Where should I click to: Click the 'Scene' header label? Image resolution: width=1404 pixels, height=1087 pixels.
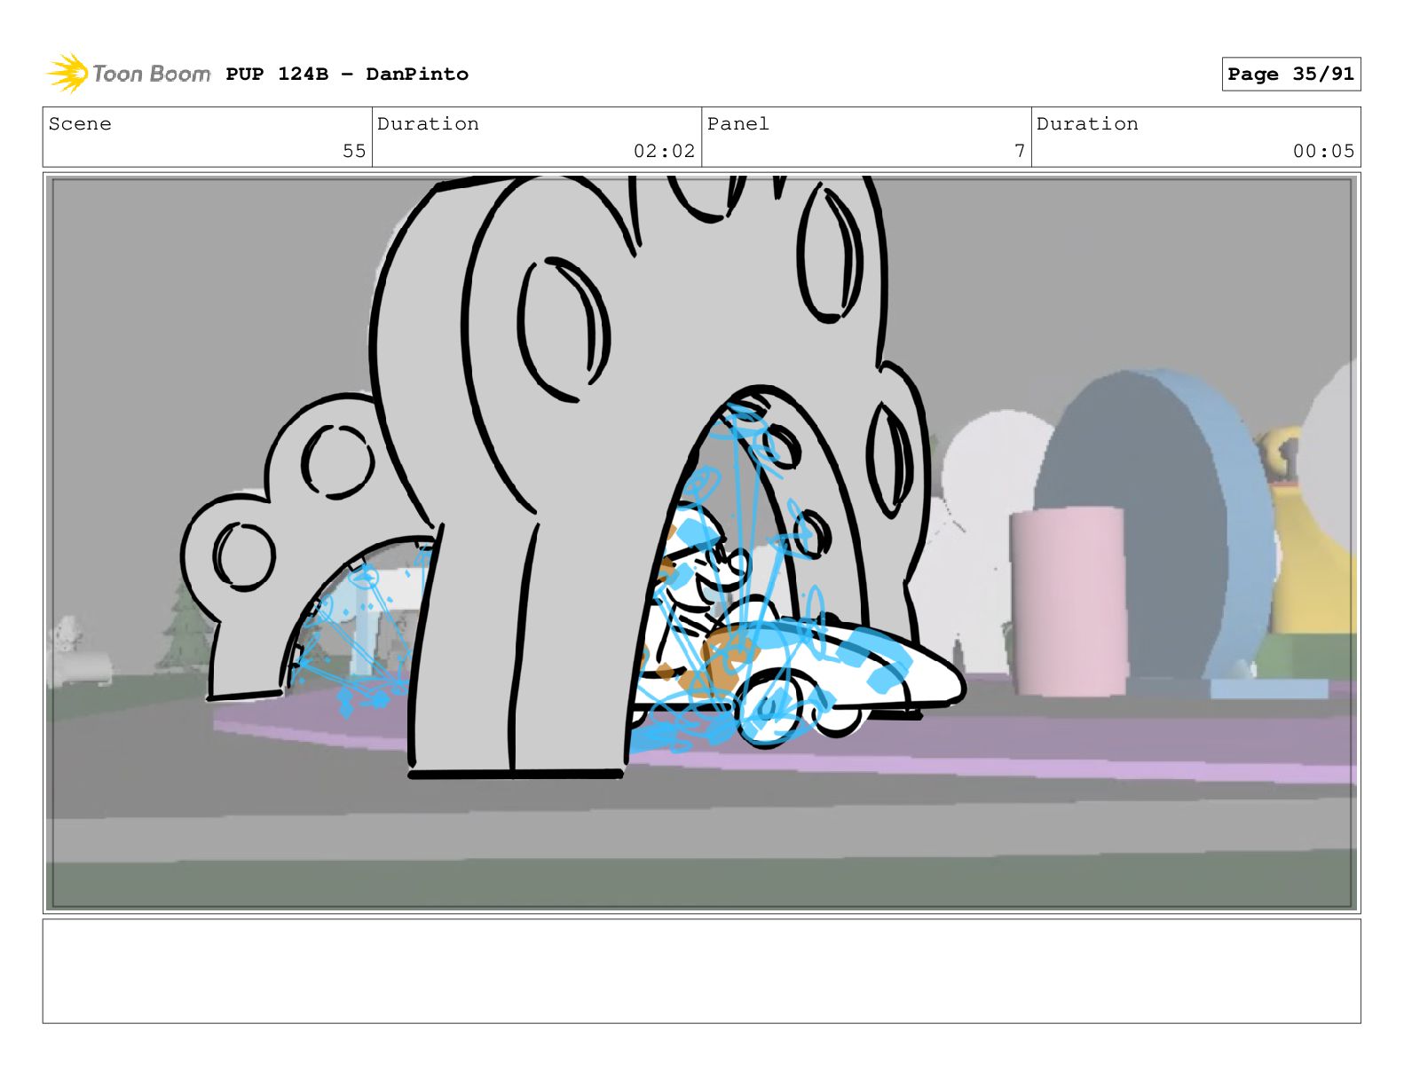[x=80, y=123]
